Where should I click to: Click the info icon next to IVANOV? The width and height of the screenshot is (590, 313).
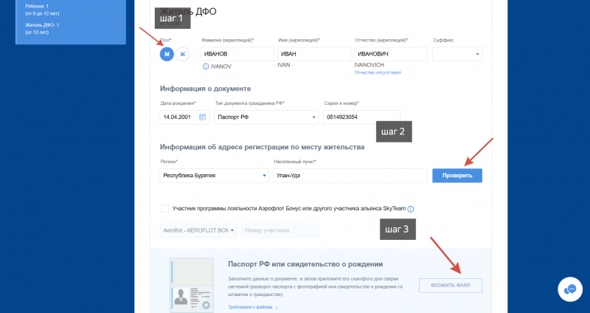(206, 66)
